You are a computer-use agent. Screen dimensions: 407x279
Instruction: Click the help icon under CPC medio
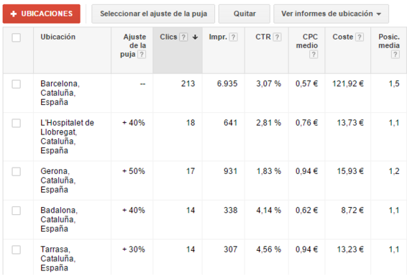click(314, 55)
